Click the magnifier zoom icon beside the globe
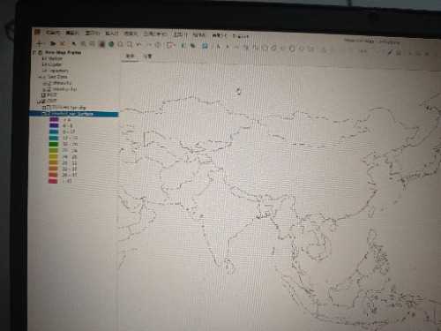The image size is (441, 331). [x=120, y=45]
